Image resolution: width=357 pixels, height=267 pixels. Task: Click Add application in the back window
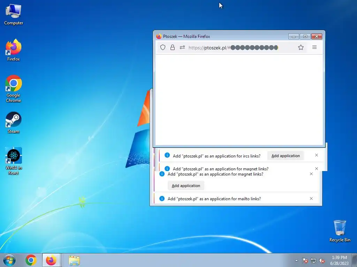tap(186, 186)
